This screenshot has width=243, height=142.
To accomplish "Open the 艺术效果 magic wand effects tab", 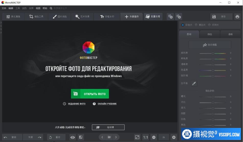I will (x=82, y=17).
